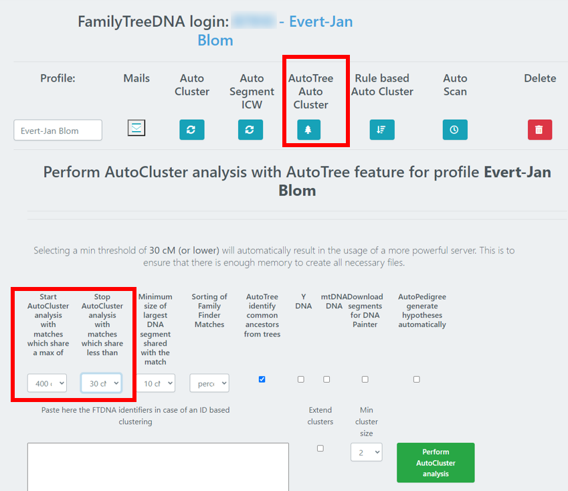The width and height of the screenshot is (568, 491).
Task: Check AutoPedigree generate hypotheses checkbox
Action: pos(417,379)
